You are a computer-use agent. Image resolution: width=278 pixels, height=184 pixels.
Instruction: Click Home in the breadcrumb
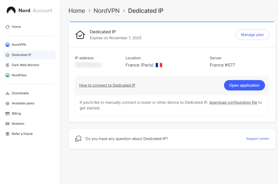[x=77, y=11]
